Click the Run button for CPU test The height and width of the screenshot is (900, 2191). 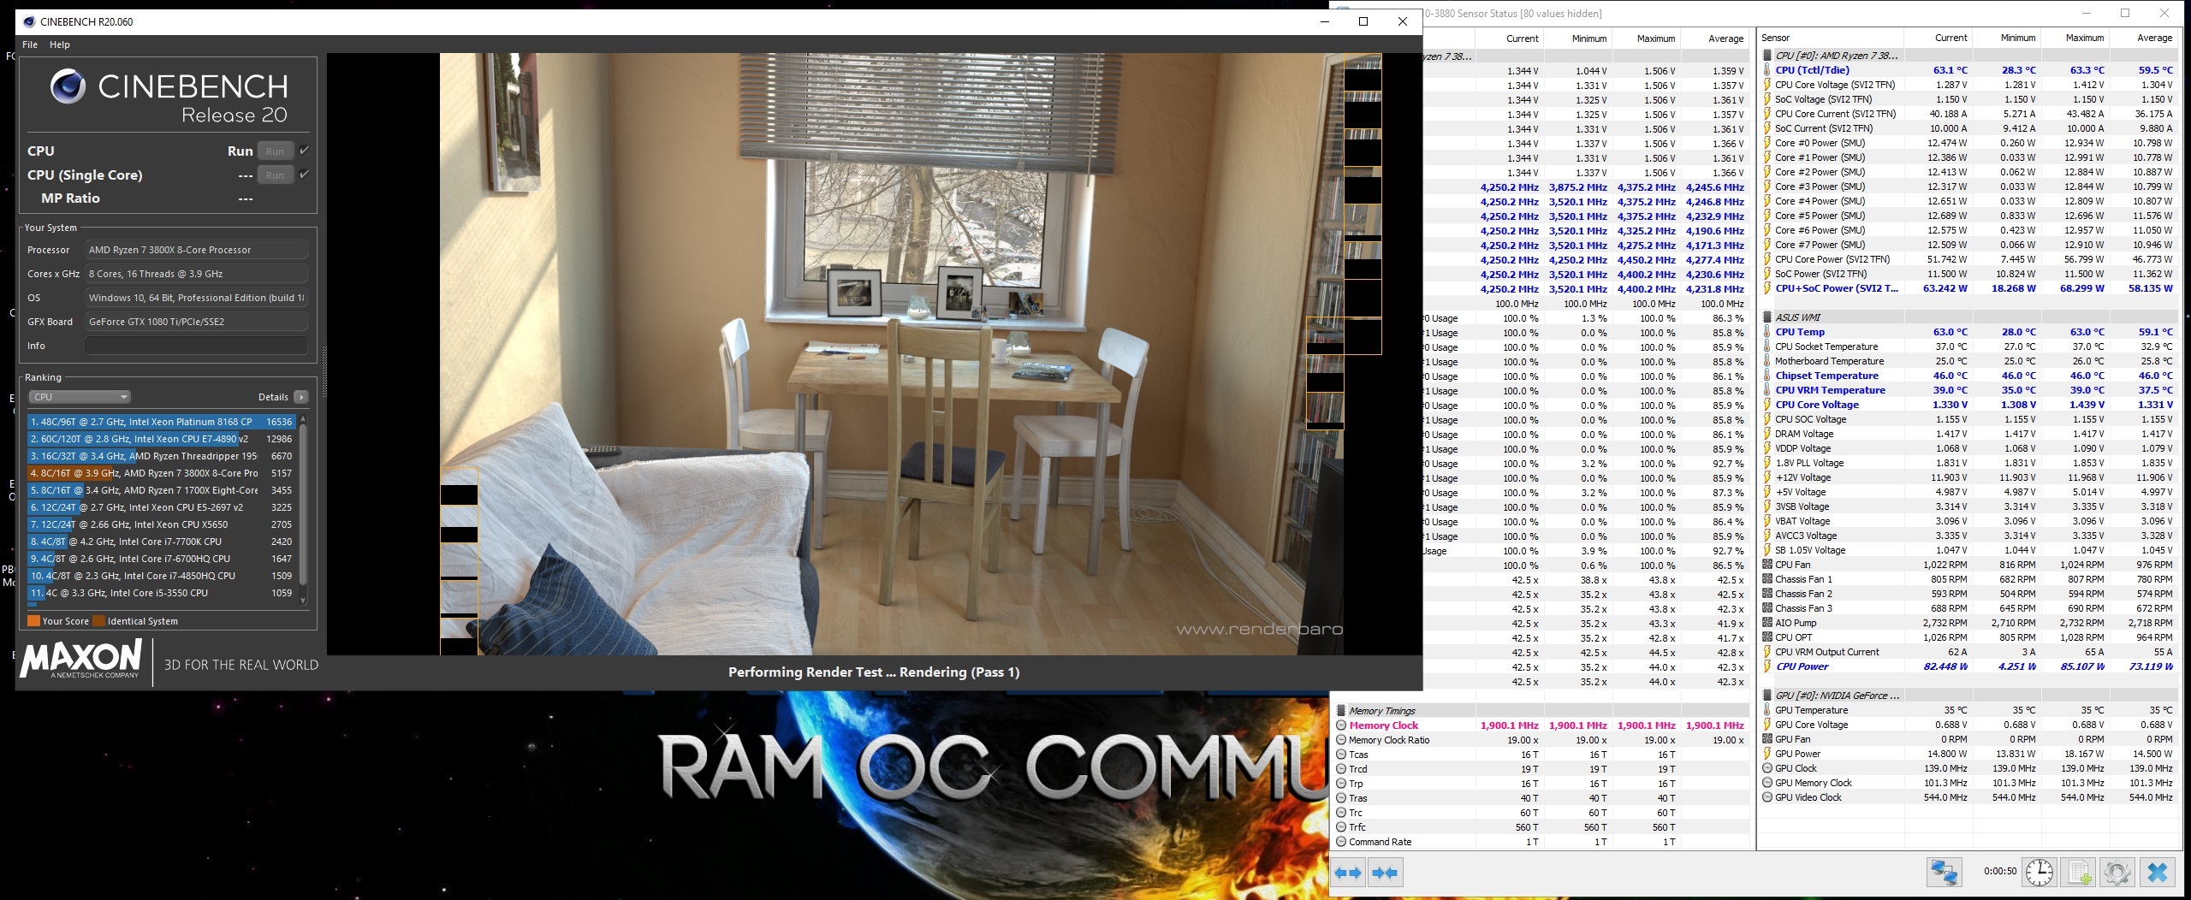276,151
